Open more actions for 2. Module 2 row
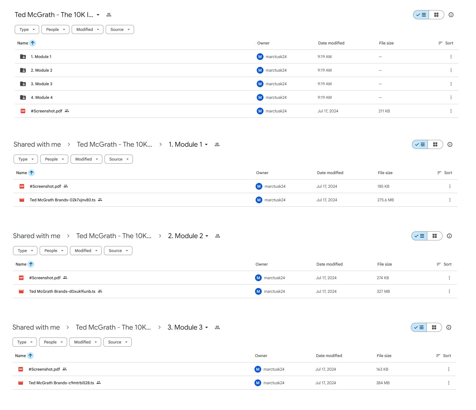 tap(451, 70)
